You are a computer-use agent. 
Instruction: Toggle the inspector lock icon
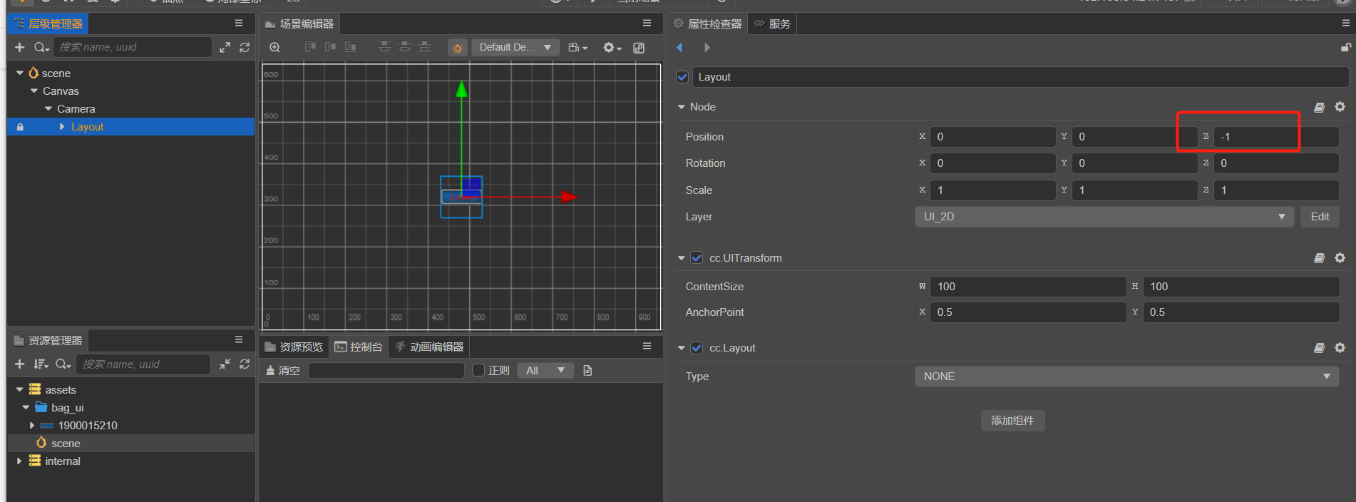(x=1345, y=48)
